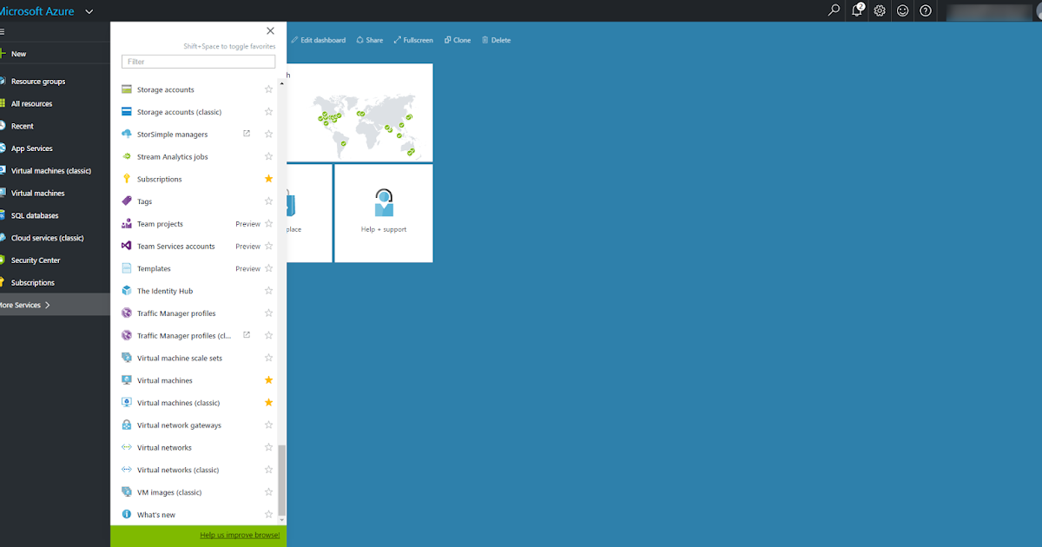Image resolution: width=1042 pixels, height=547 pixels.
Task: Click the Help + support tile
Action: (383, 213)
